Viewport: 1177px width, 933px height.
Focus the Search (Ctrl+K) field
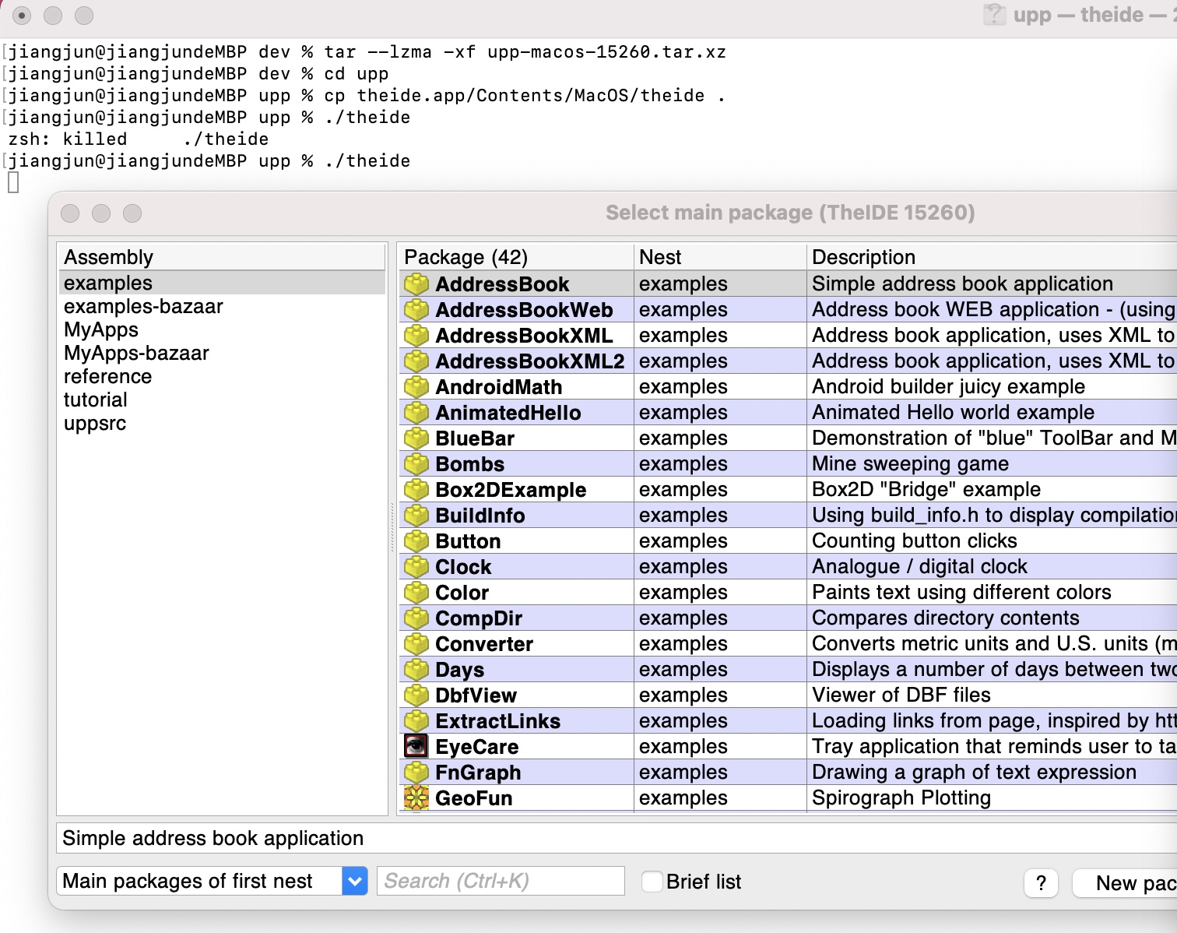tap(500, 882)
